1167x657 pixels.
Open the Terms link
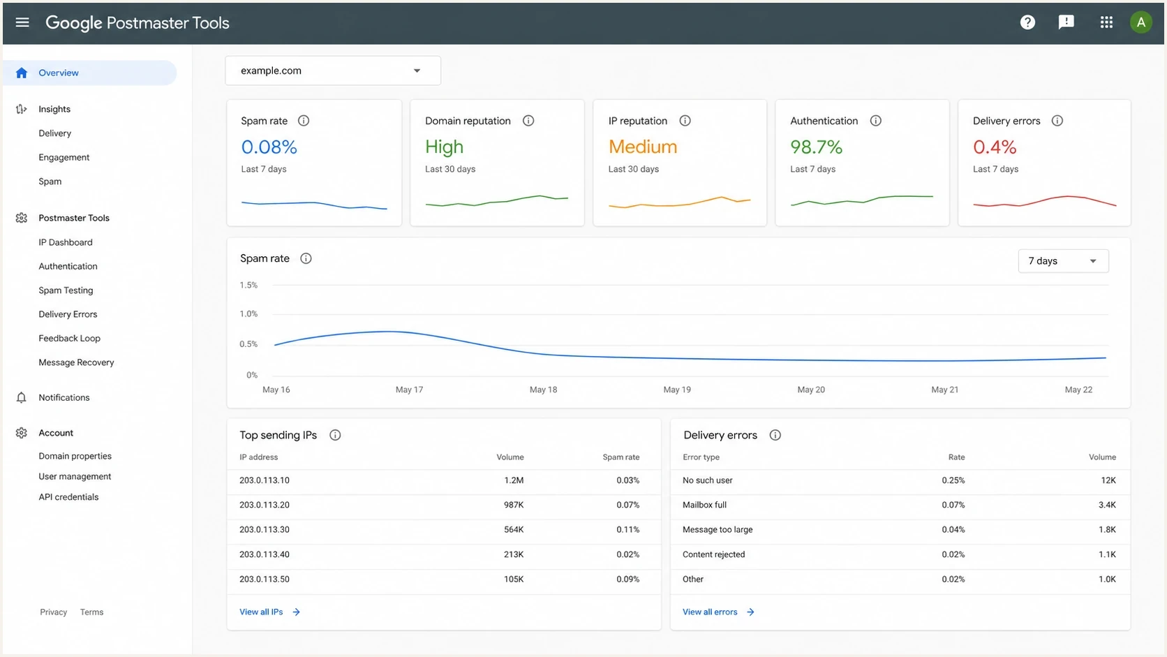[91, 612]
